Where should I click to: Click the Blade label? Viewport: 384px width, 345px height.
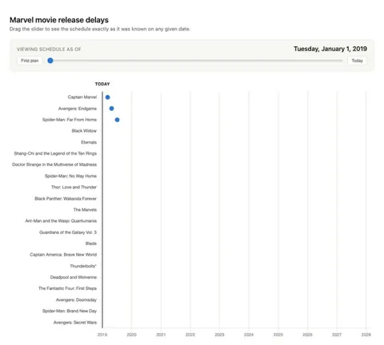[x=91, y=244]
